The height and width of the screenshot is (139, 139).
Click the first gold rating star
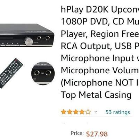tap(64, 112)
